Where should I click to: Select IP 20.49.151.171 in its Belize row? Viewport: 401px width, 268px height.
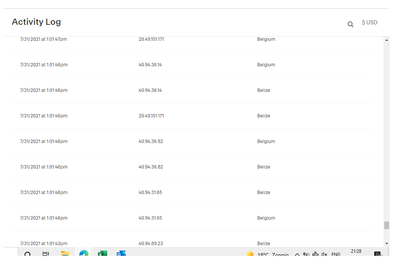coord(151,116)
